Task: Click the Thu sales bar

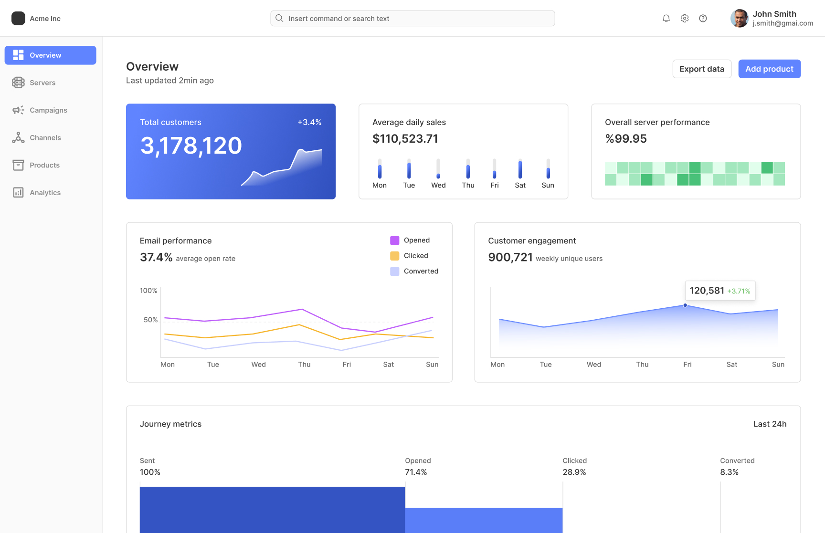Action: (x=468, y=169)
